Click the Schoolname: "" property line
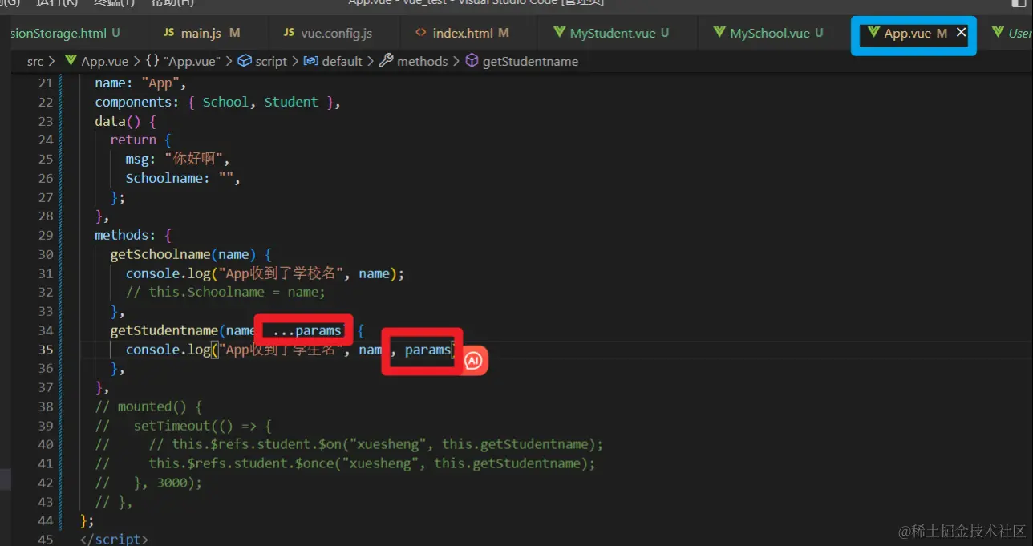Image resolution: width=1033 pixels, height=546 pixels. point(183,178)
